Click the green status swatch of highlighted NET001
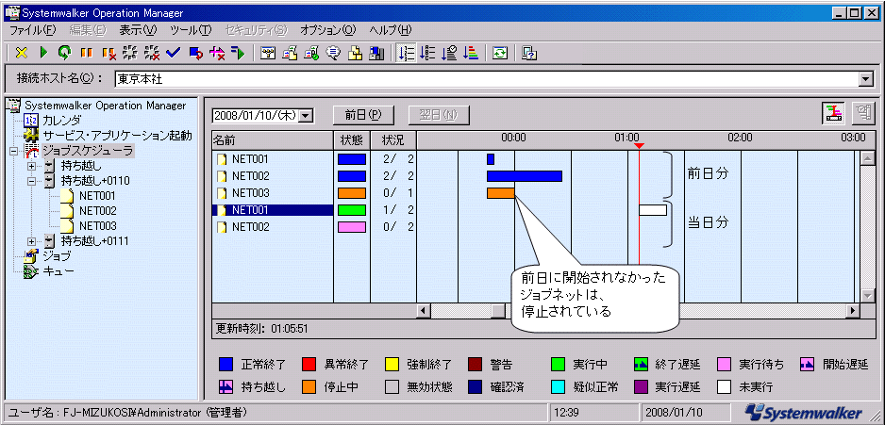This screenshot has height=425, width=885. tap(352, 210)
